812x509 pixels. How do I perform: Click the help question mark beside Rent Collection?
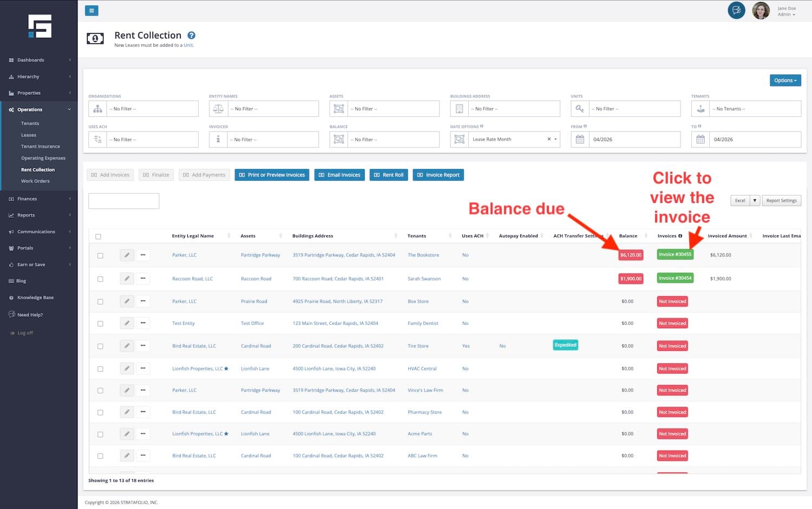(191, 36)
